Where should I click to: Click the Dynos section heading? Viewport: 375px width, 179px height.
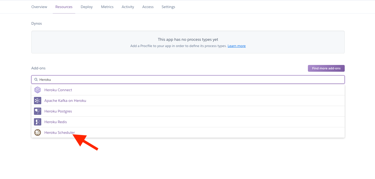(x=37, y=23)
